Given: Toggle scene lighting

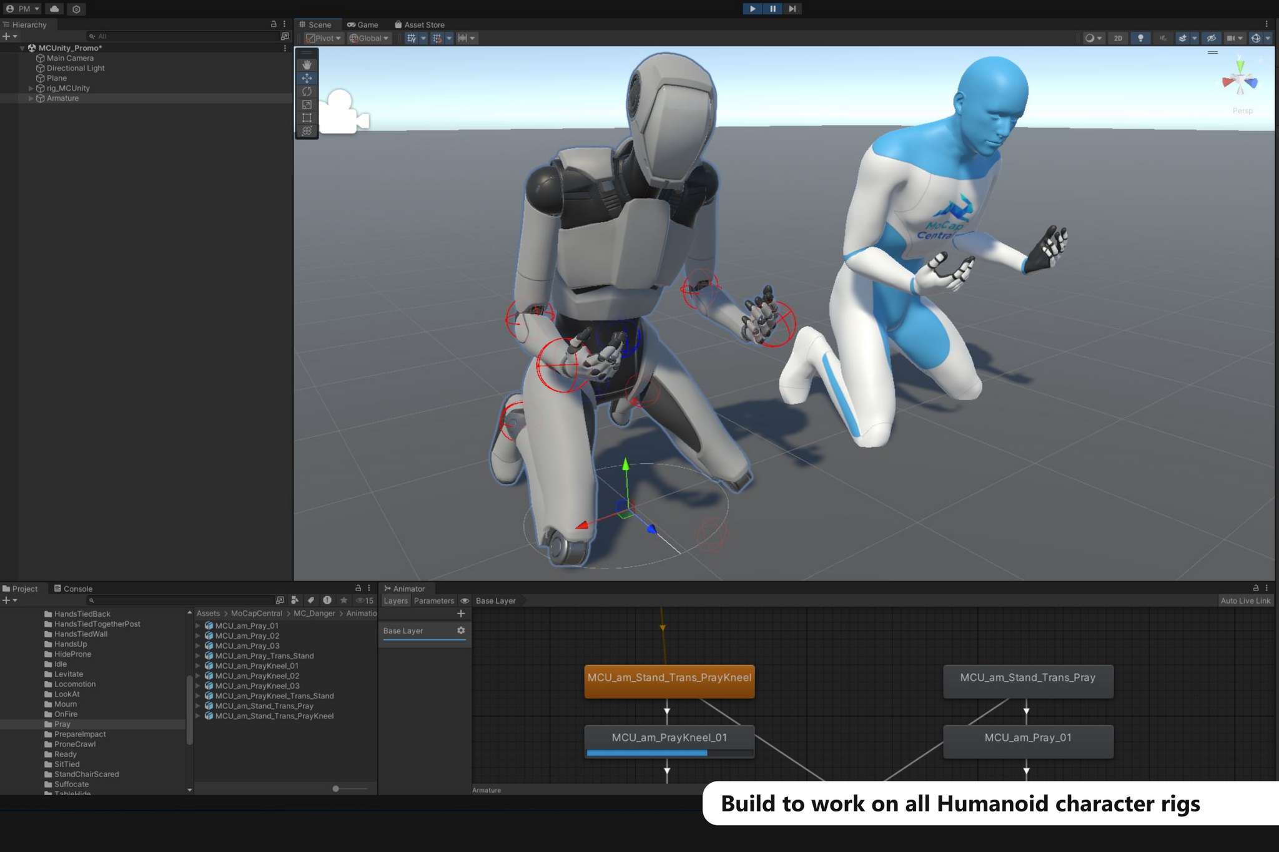Looking at the screenshot, I should click(1141, 38).
